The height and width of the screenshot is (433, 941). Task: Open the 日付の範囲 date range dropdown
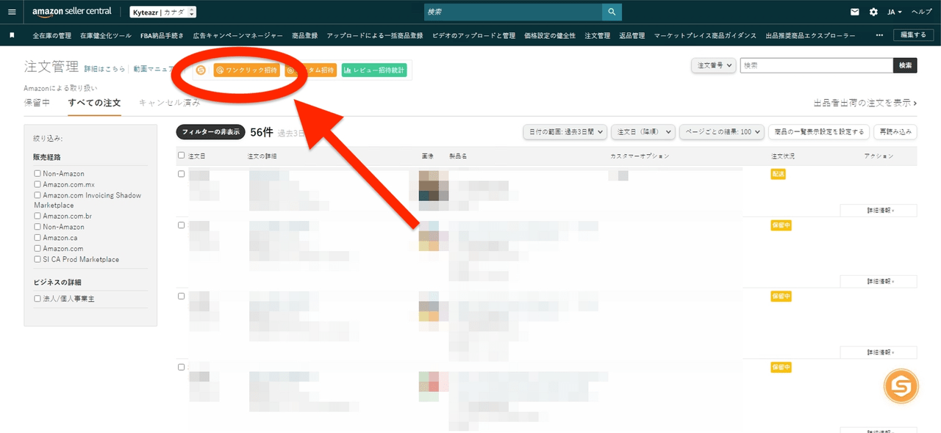point(565,132)
